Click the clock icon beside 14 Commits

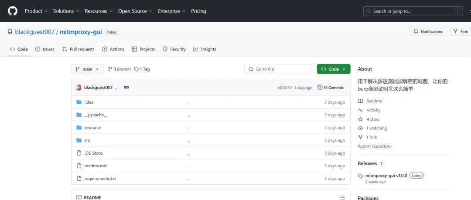pos(320,88)
